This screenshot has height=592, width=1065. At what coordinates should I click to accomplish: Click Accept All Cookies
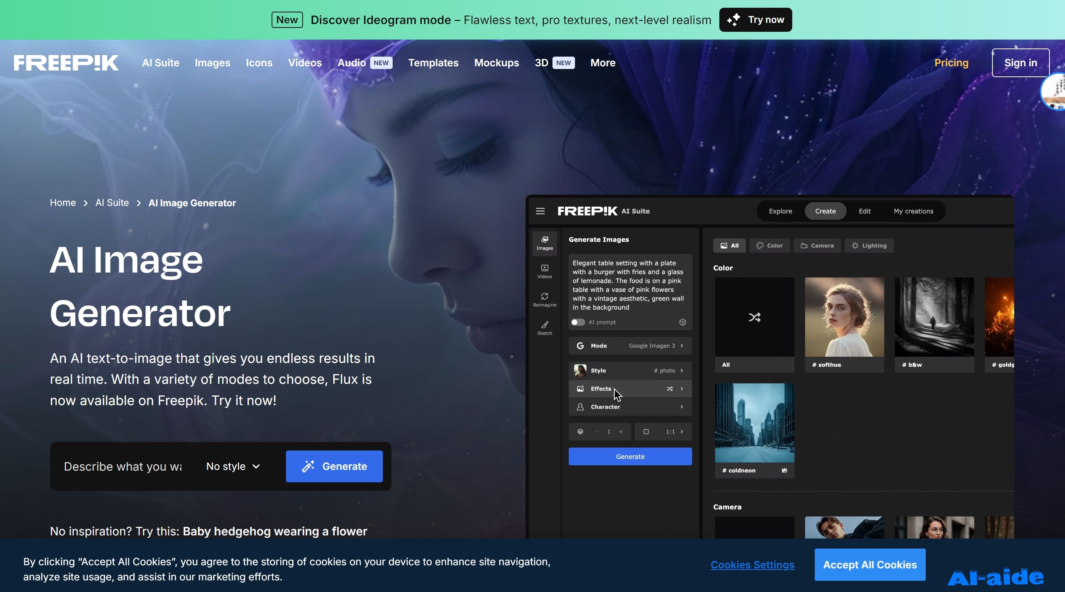point(869,564)
